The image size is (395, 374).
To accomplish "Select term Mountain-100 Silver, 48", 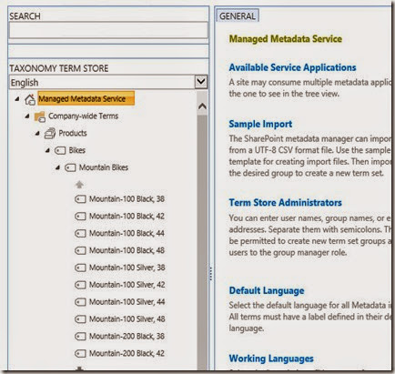I will click(127, 319).
